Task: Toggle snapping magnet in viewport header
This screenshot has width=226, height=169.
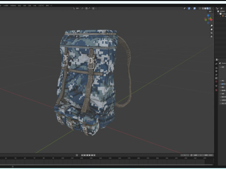Action: 87,8
